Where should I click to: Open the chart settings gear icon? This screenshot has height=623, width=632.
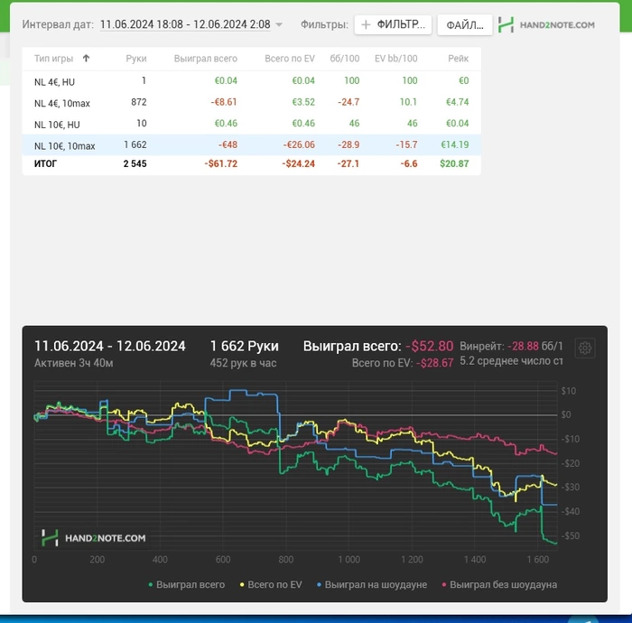coord(585,348)
